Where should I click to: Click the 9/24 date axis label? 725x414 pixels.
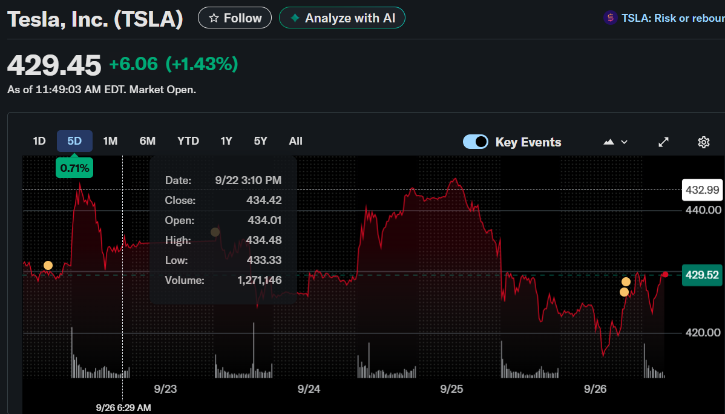pos(309,389)
